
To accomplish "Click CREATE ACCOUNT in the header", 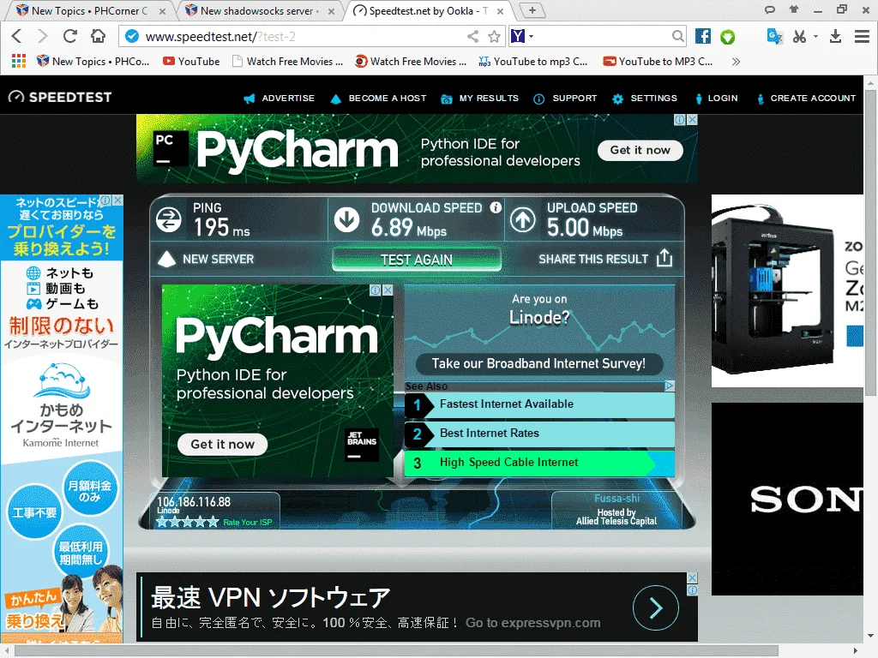I will tap(806, 99).
